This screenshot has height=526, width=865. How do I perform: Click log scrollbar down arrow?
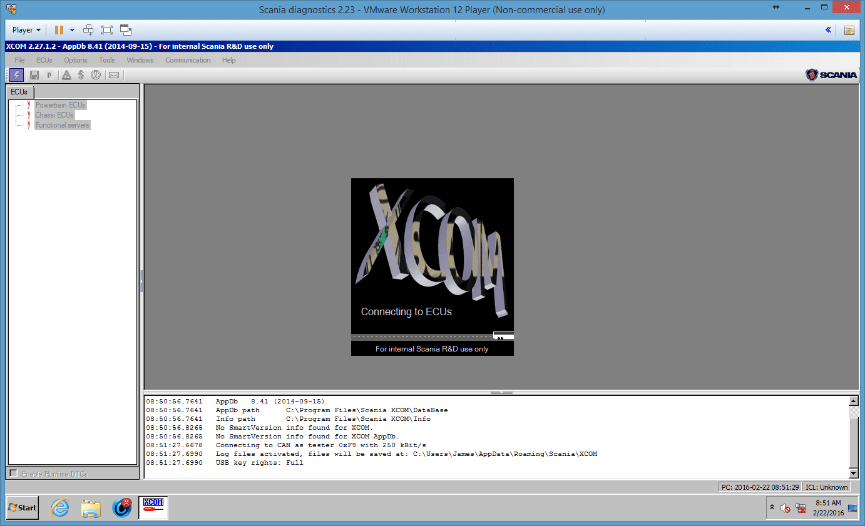tap(853, 473)
